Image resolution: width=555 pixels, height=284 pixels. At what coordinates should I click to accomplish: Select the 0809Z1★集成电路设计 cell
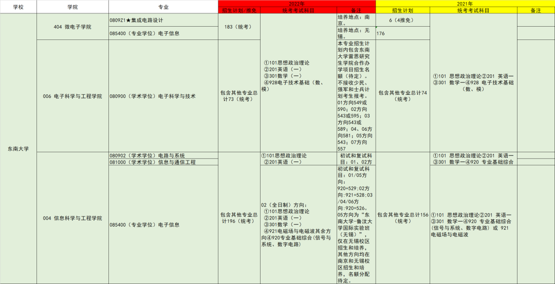163,20
